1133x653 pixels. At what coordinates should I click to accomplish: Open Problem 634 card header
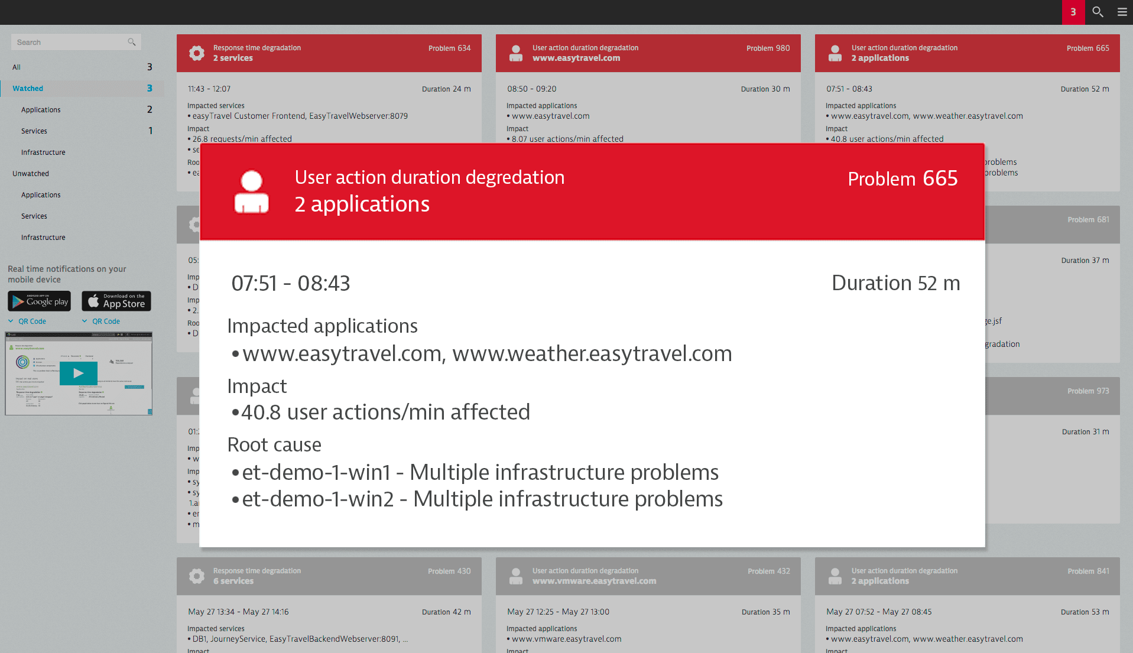point(329,53)
